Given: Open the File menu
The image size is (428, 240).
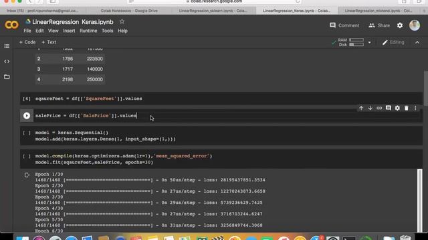Looking at the screenshot, I should (27, 31).
